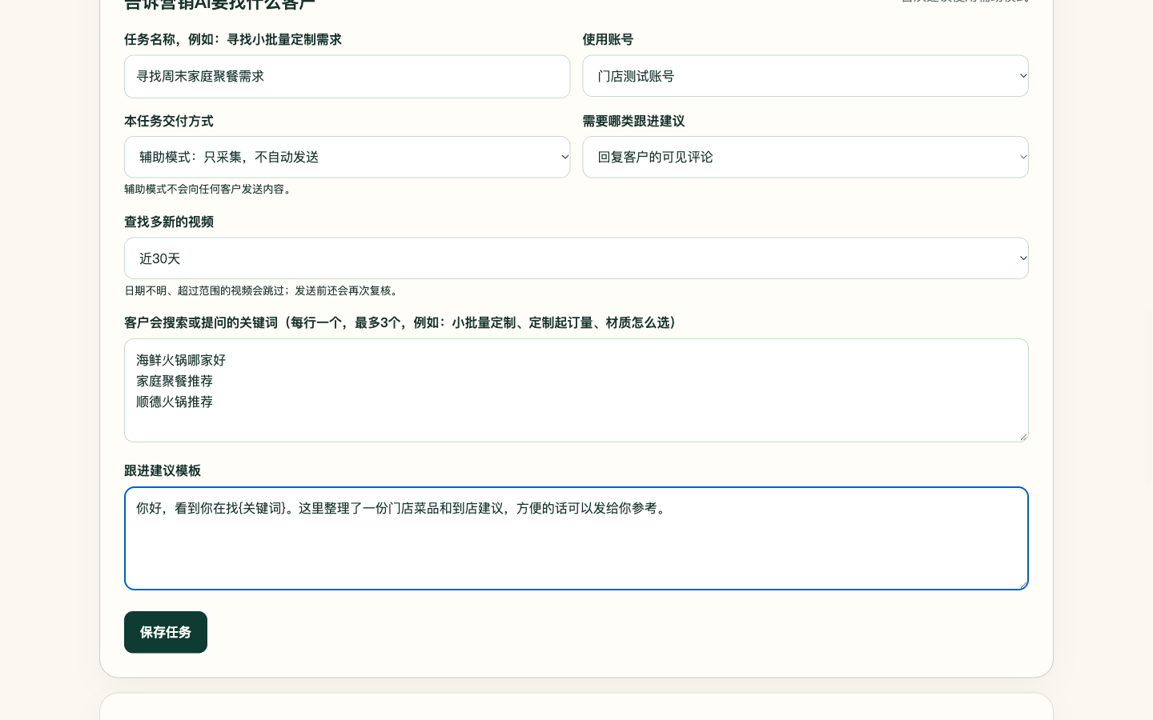The width and height of the screenshot is (1153, 720).
Task: Click the 辅助模式不会向任何客户发送内容 hint
Action: coord(210,189)
